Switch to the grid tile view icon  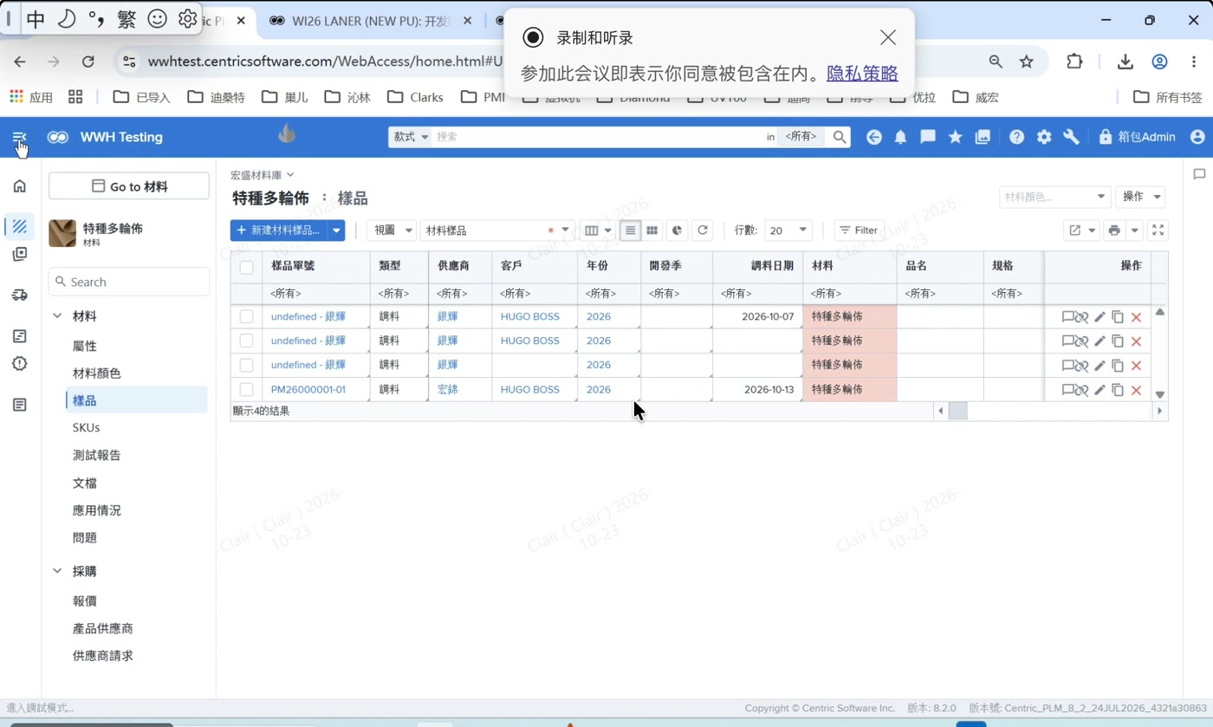pyautogui.click(x=652, y=230)
